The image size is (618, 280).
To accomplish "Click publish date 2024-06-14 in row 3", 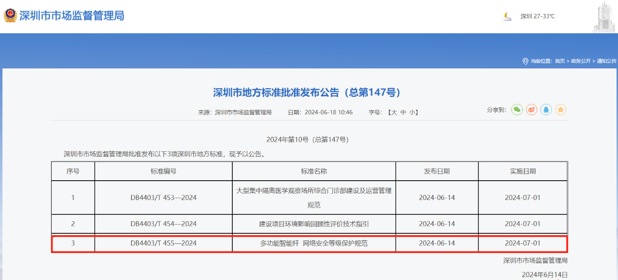I will (x=437, y=243).
